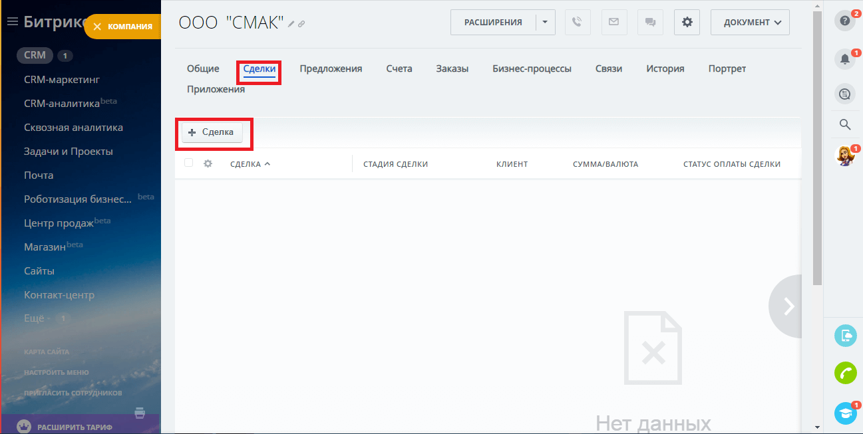Switch to the Бизнес-процессы tab
Viewport: 863px width, 434px height.
(x=532, y=68)
